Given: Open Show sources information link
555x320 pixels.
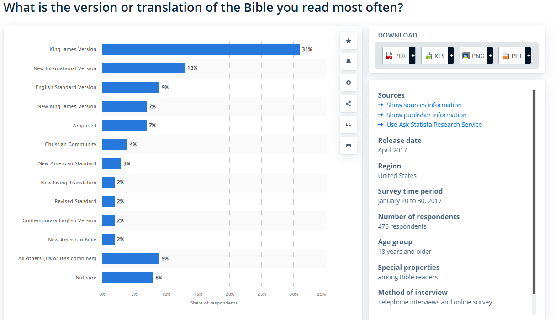Looking at the screenshot, I should pos(423,105).
